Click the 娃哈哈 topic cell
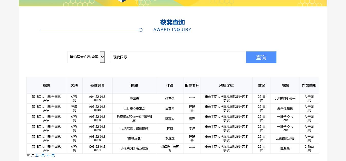346x161 pixels. (285, 148)
